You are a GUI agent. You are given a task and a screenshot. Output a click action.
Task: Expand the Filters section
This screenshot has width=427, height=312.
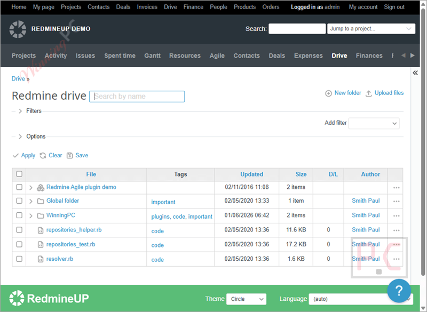click(x=20, y=111)
